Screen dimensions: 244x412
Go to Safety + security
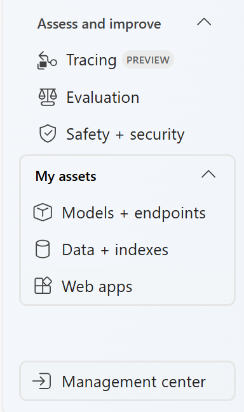pyautogui.click(x=125, y=135)
